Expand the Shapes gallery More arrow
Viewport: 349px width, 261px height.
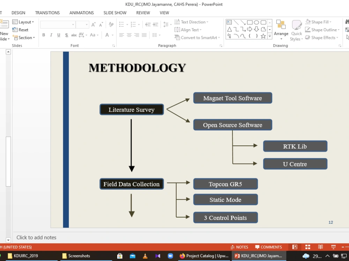(x=269, y=36)
